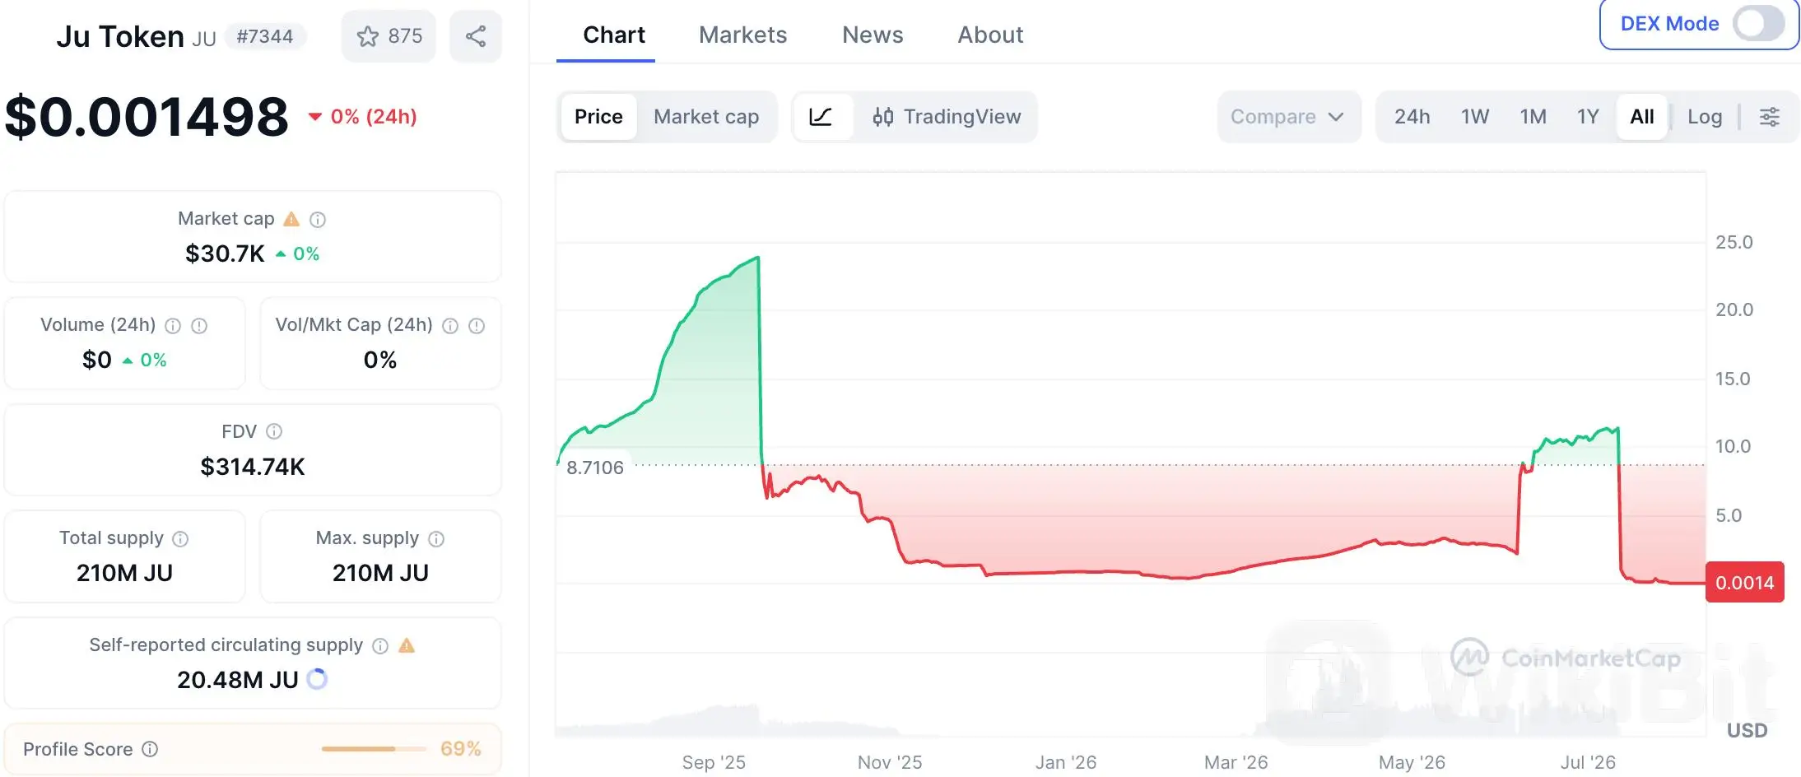The height and width of the screenshot is (777, 1801).
Task: Expand the Compare dropdown
Action: point(1288,117)
